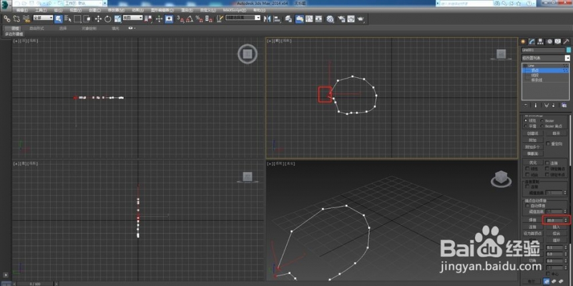This screenshot has width=573, height=286.
Task: Click the Weld button
Action: pos(533,220)
